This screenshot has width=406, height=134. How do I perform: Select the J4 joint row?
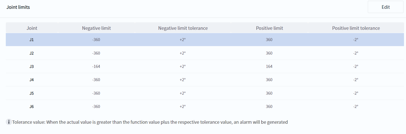[32, 80]
